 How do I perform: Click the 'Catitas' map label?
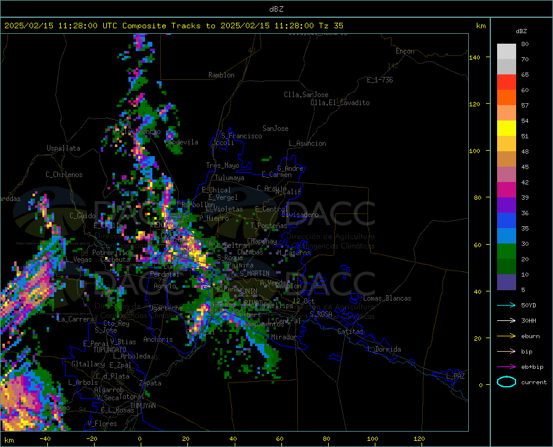350,331
